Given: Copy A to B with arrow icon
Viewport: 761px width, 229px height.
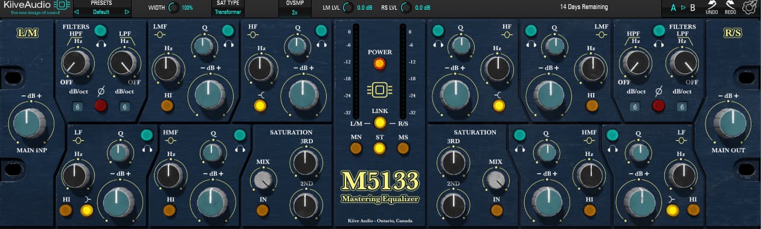Looking at the screenshot, I should (682, 8).
